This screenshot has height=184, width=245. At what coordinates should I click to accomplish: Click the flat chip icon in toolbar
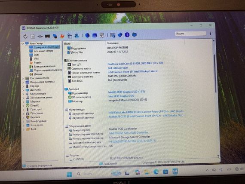[x=40, y=36]
